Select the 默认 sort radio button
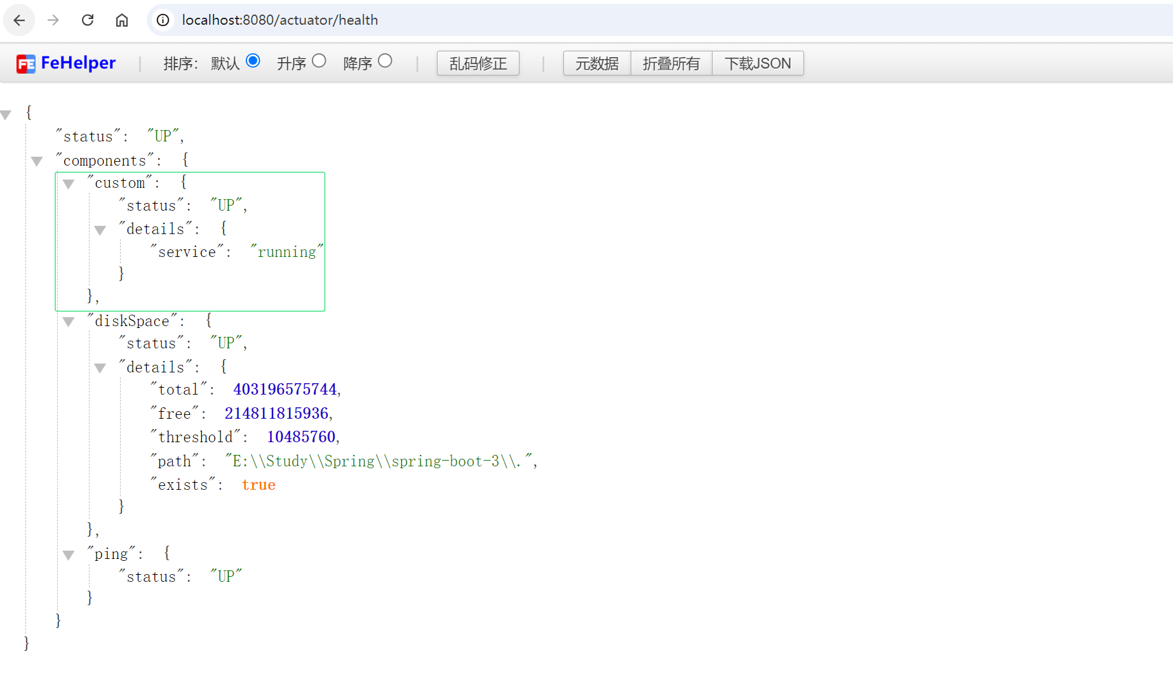Screen dimensions: 1173x689 click(x=253, y=61)
